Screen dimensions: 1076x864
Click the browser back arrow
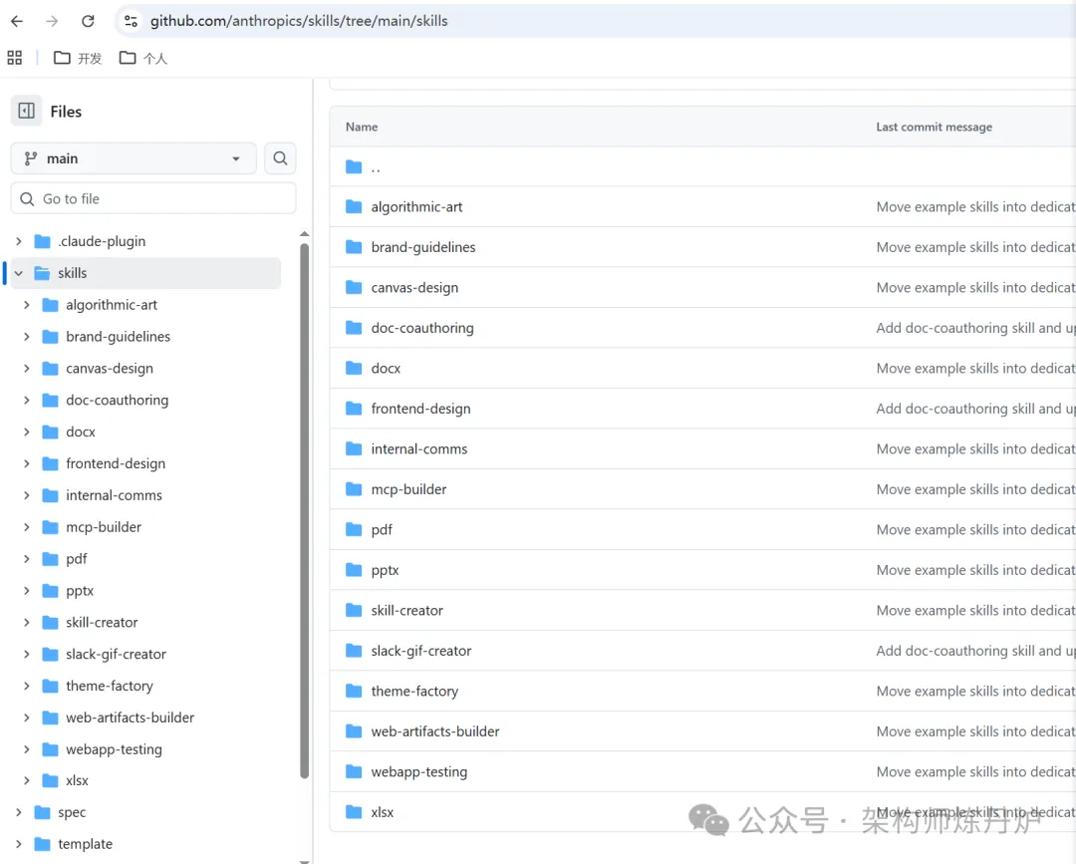point(17,21)
